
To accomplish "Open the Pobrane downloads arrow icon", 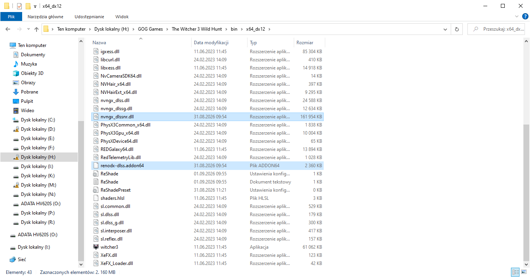I will [x=16, y=92].
